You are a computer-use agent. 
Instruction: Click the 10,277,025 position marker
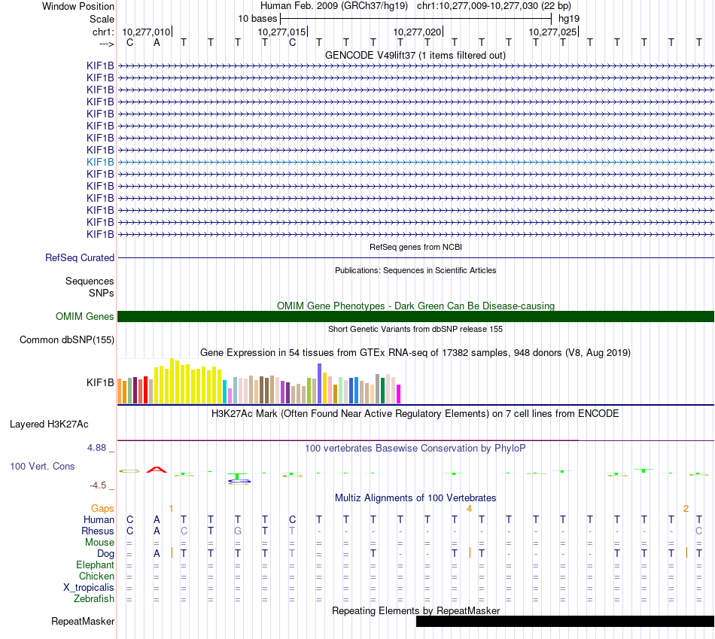(x=552, y=32)
